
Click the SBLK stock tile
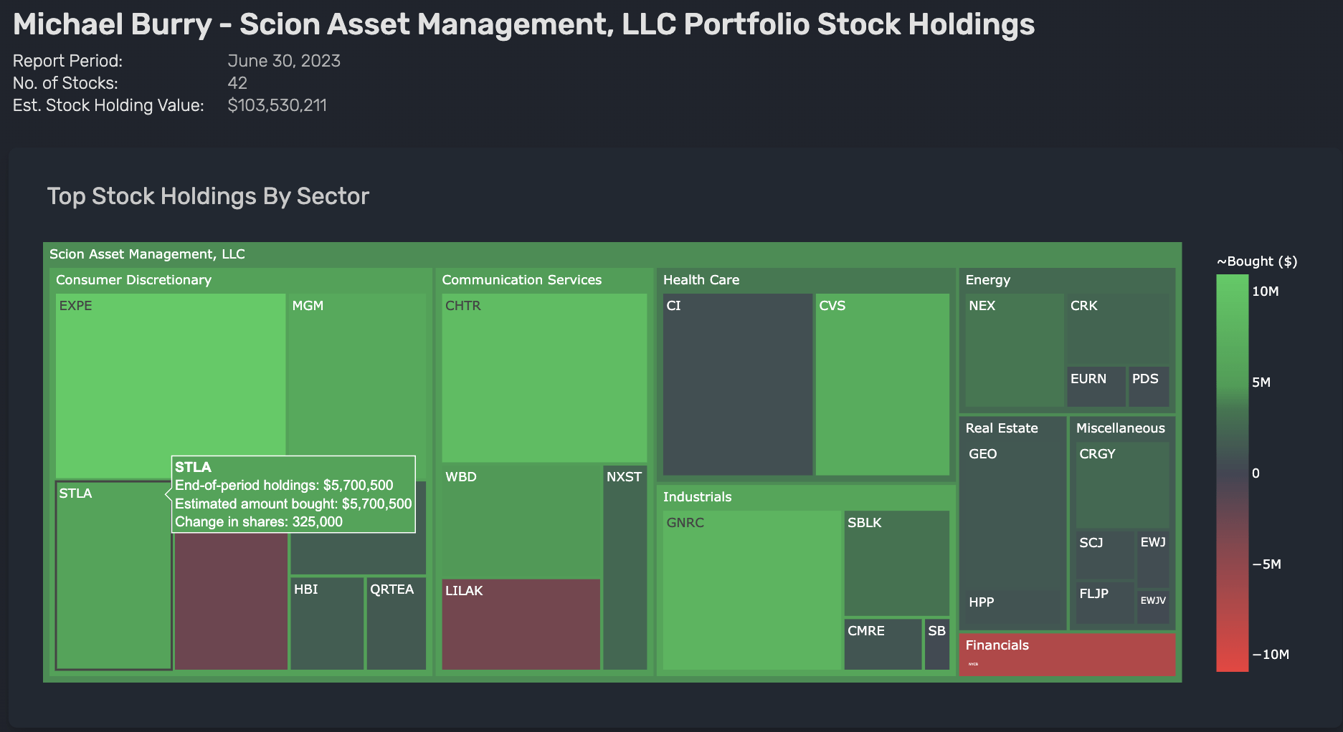896,563
